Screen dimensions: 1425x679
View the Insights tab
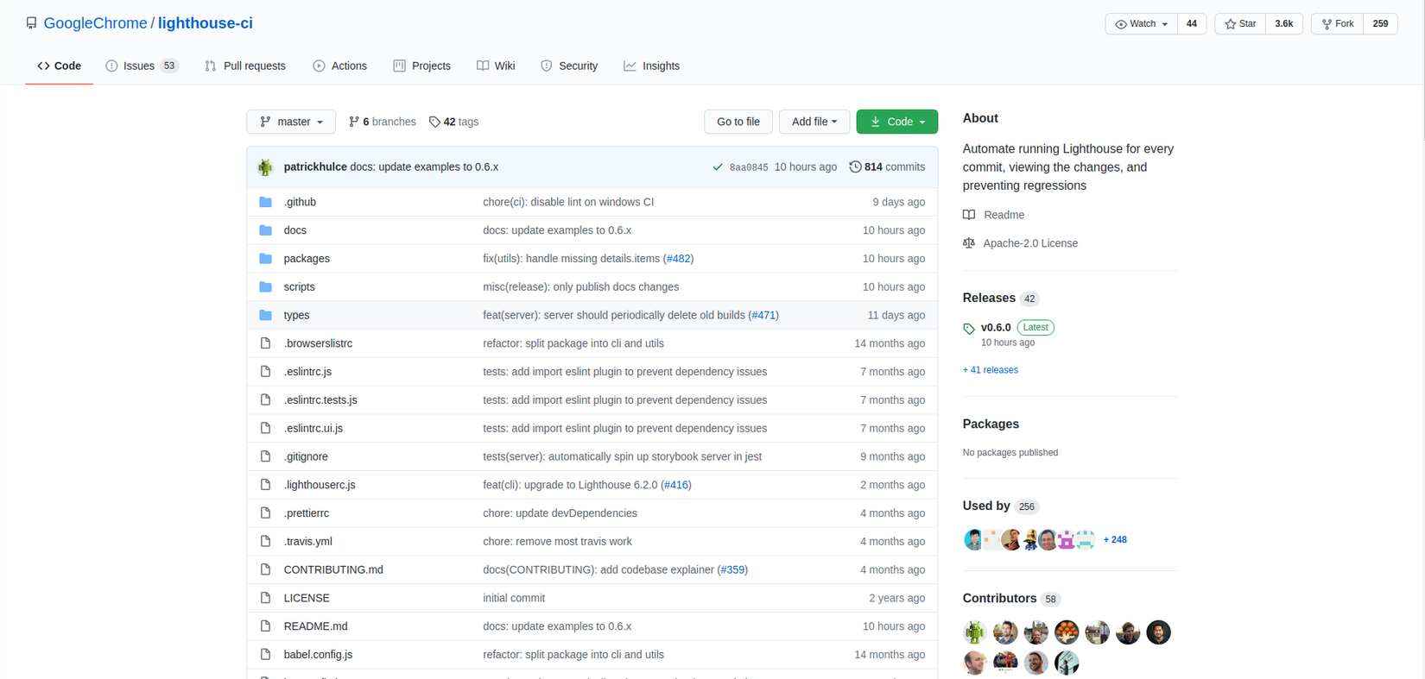[x=652, y=66]
